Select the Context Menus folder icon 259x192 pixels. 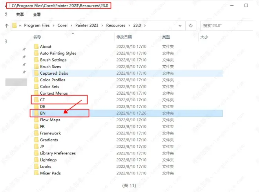tap(36, 93)
